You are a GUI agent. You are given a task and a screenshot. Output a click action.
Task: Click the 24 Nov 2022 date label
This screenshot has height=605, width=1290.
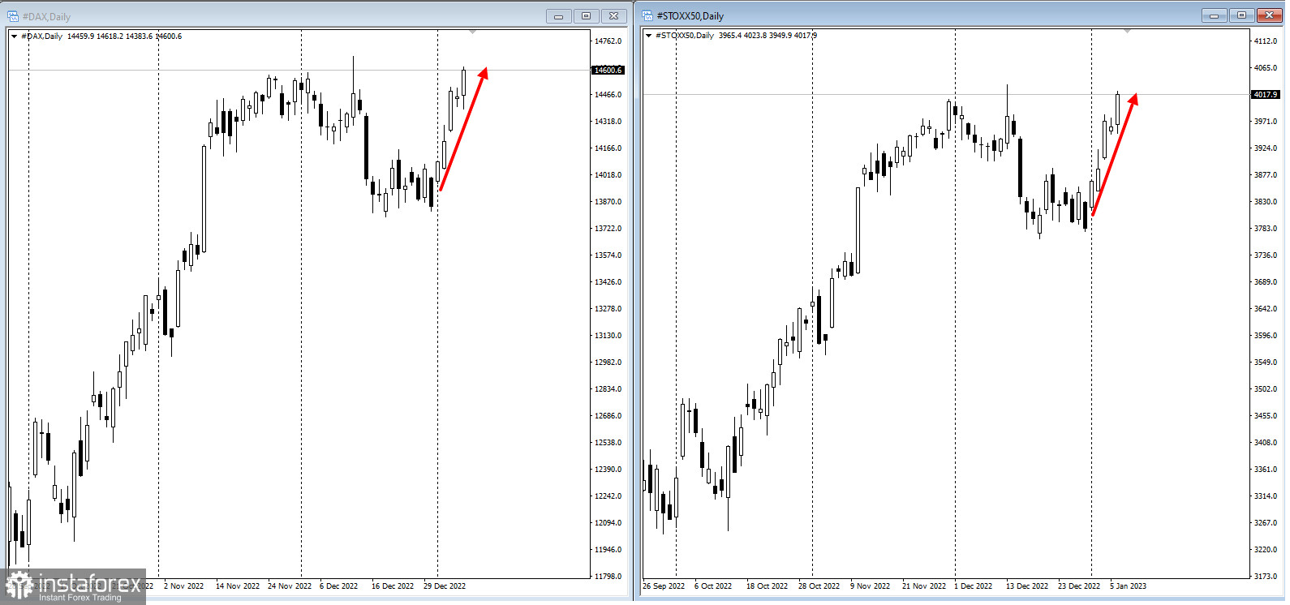coord(290,586)
